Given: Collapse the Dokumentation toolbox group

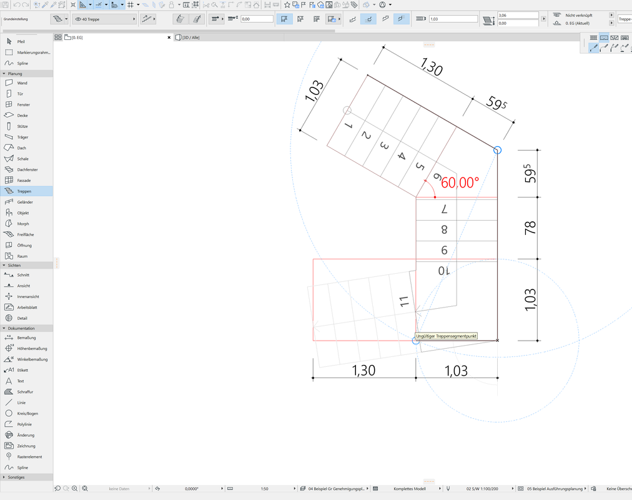Looking at the screenshot, I should pos(27,328).
